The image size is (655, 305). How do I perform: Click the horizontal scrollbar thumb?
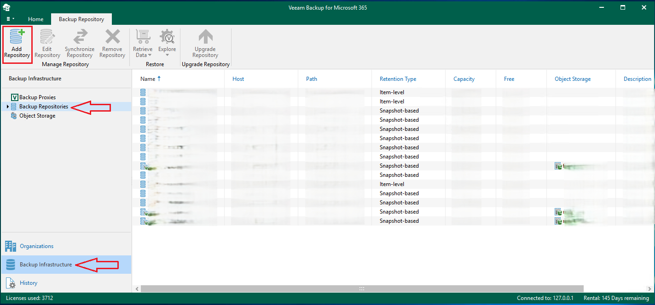point(362,288)
